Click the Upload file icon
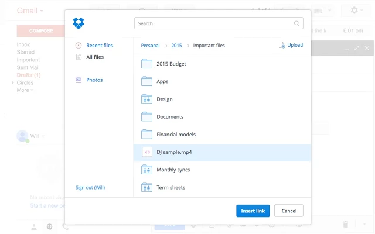Screen dimensions: 375x234 282,45
